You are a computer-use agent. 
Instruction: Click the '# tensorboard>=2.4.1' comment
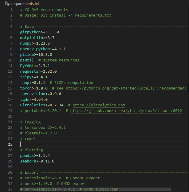pos(43,128)
